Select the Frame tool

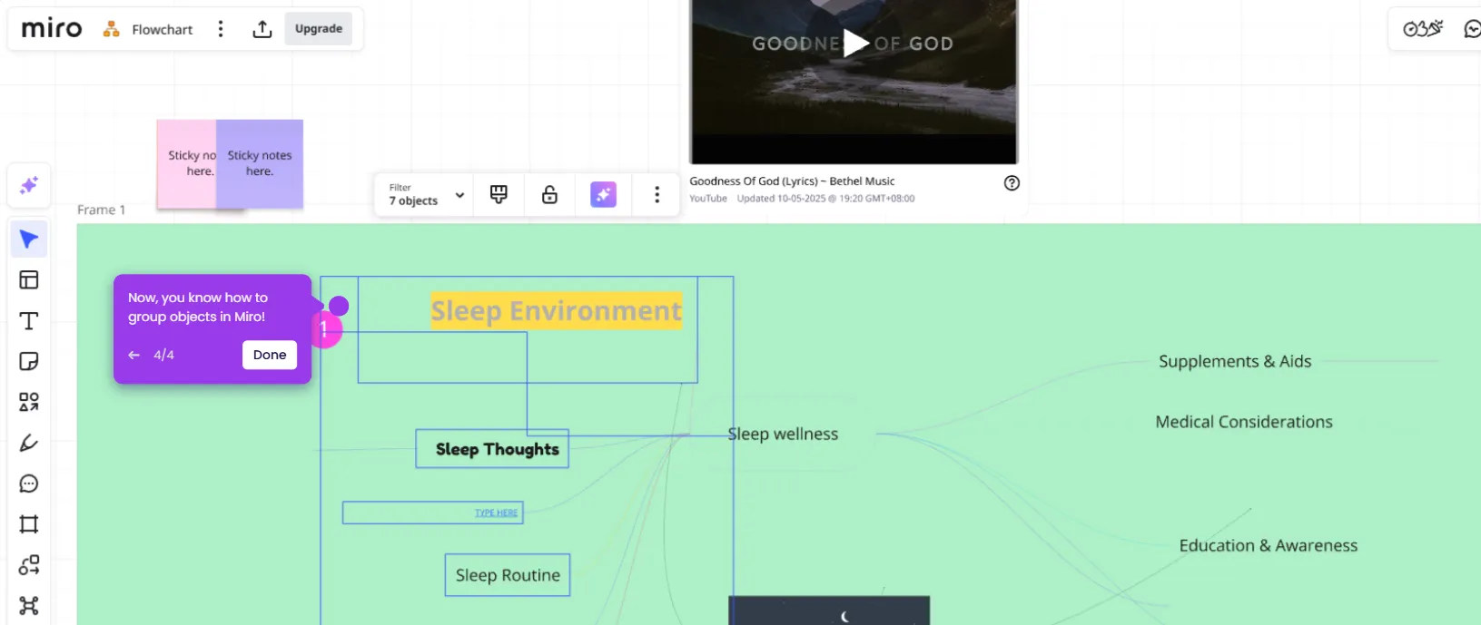click(29, 524)
